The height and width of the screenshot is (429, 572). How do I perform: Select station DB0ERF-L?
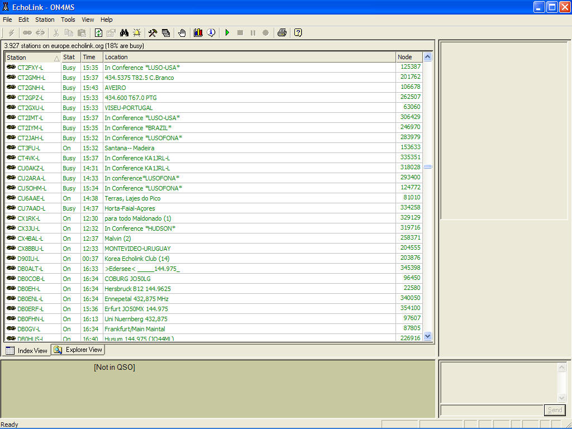click(30, 309)
